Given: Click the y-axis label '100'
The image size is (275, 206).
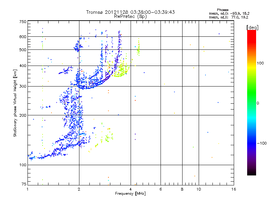Looking at the screenshot, I should 23,165.
